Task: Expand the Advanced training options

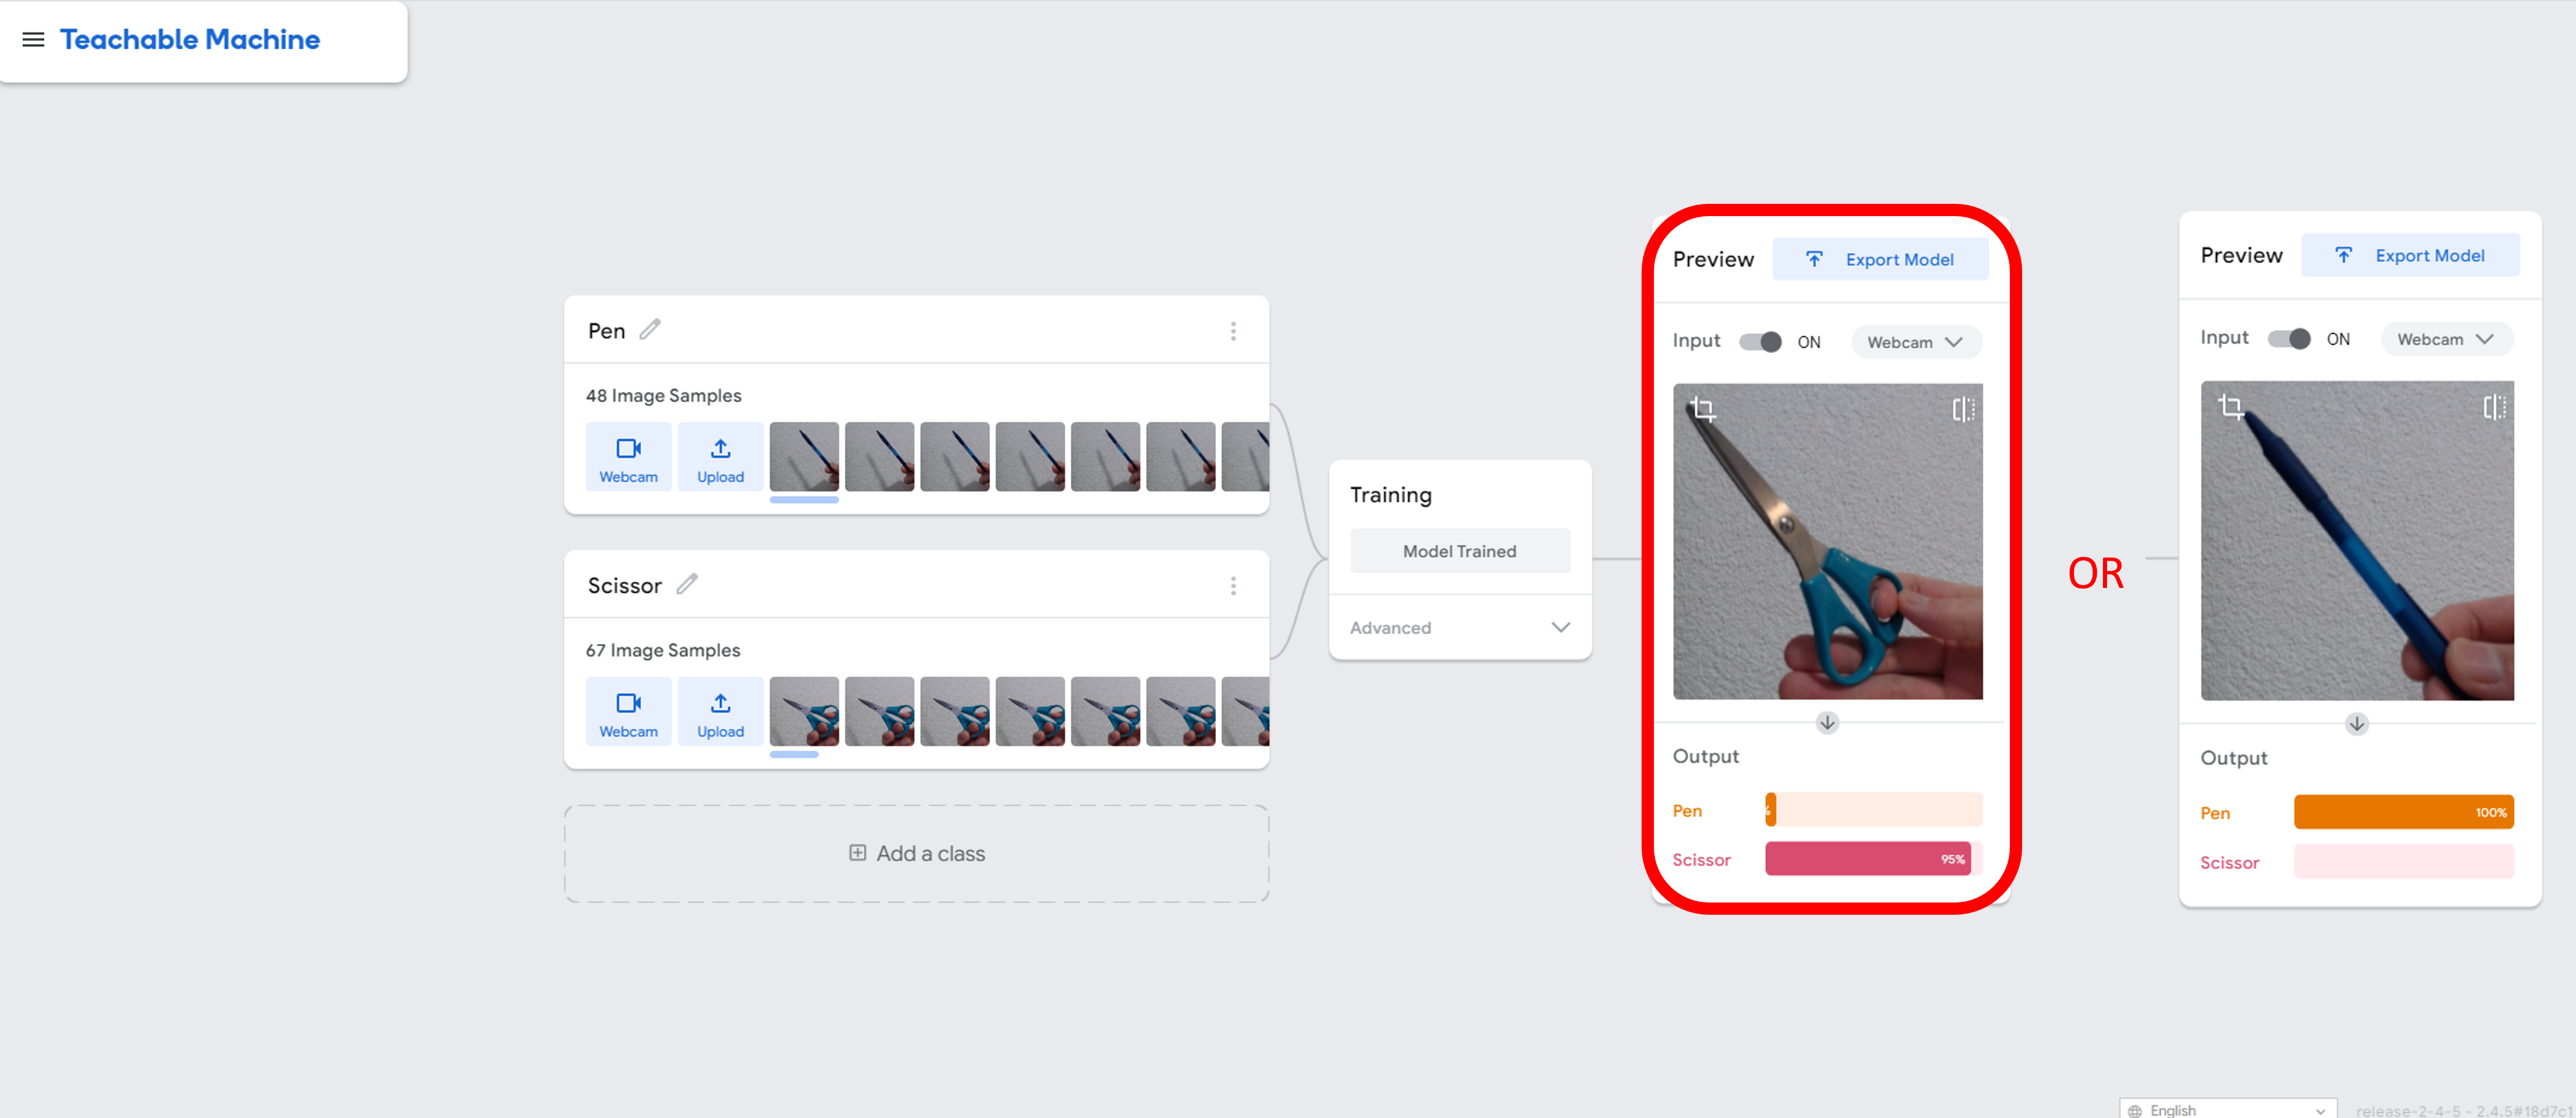Action: tap(1459, 627)
